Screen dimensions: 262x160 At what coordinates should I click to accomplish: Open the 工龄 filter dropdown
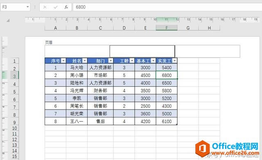pyautogui.click(x=132, y=61)
